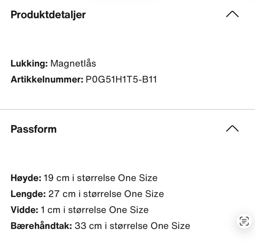Click the 27 cm length value
255x244 pixels.
pyautogui.click(x=62, y=194)
